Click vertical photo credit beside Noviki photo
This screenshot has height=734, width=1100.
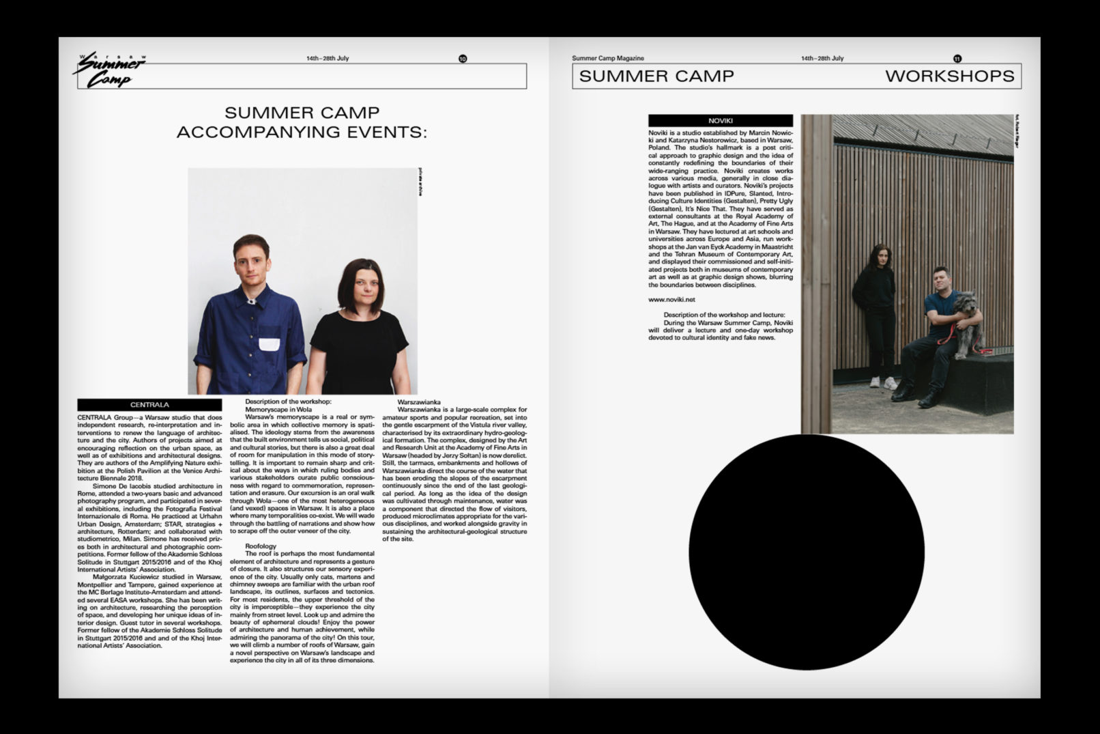coord(1017,130)
